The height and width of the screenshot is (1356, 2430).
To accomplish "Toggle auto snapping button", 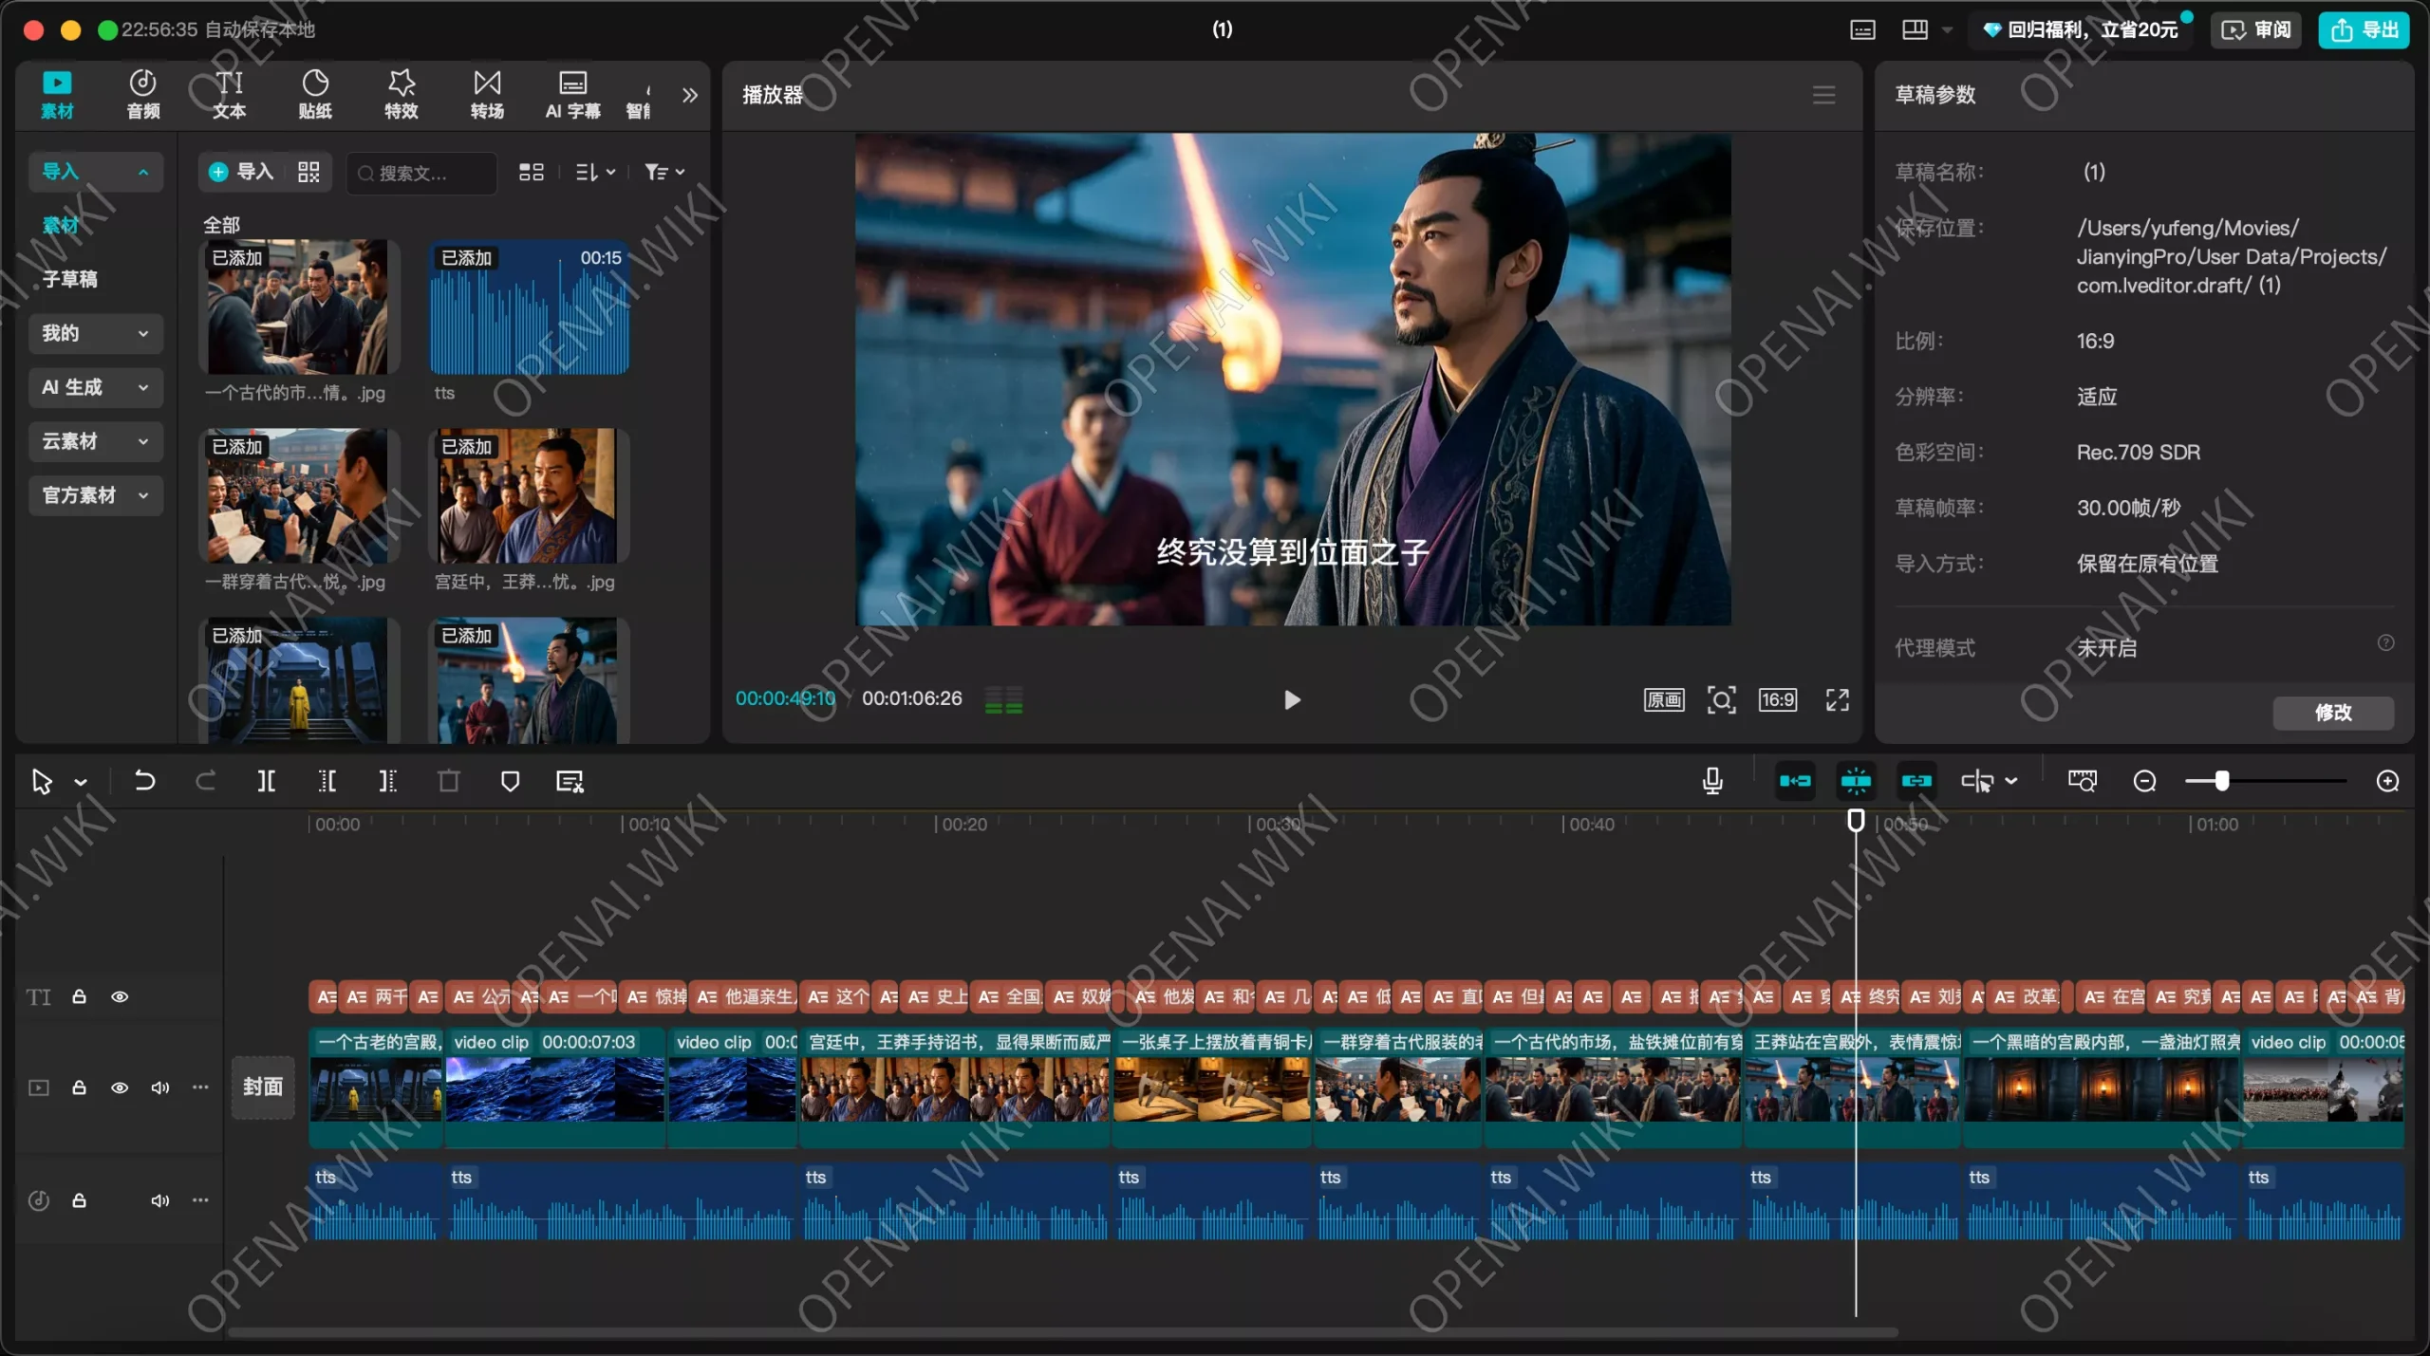I will coord(1856,781).
